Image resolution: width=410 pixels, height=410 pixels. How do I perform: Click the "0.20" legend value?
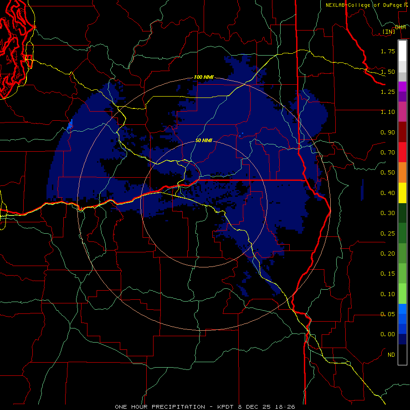click(x=388, y=254)
